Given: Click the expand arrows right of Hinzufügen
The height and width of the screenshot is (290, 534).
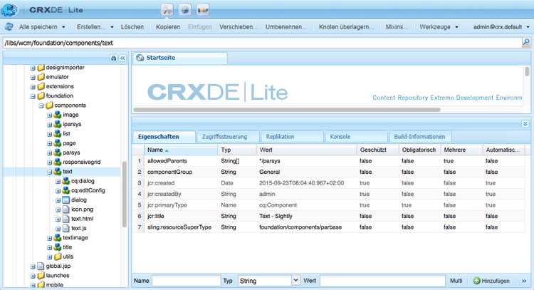Looking at the screenshot, I should coord(524,281).
